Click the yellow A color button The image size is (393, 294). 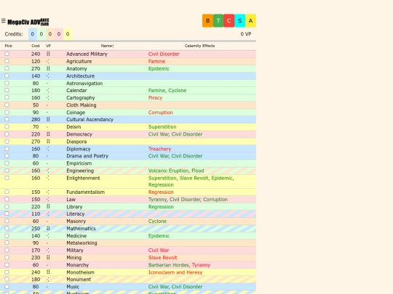coord(250,21)
